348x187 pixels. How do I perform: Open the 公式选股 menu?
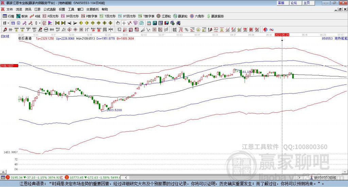[50, 9]
